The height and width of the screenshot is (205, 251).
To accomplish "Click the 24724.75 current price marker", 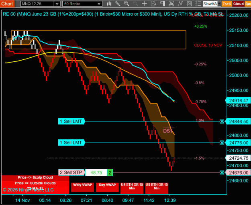I will (x=238, y=158).
